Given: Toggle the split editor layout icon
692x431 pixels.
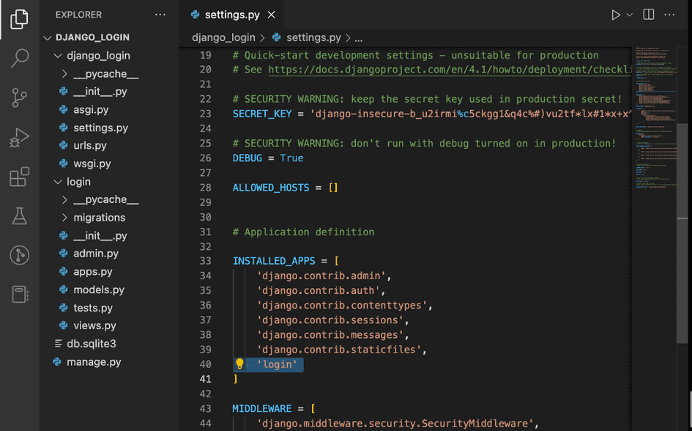Looking at the screenshot, I should pyautogui.click(x=648, y=15).
